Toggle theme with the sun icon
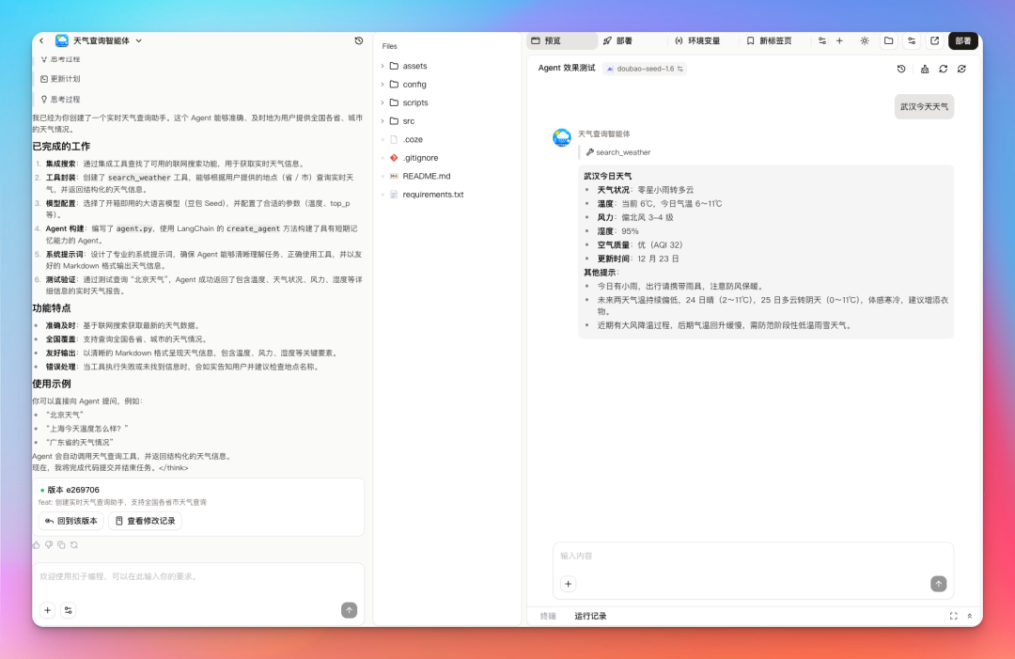This screenshot has width=1015, height=659. pyautogui.click(x=865, y=40)
